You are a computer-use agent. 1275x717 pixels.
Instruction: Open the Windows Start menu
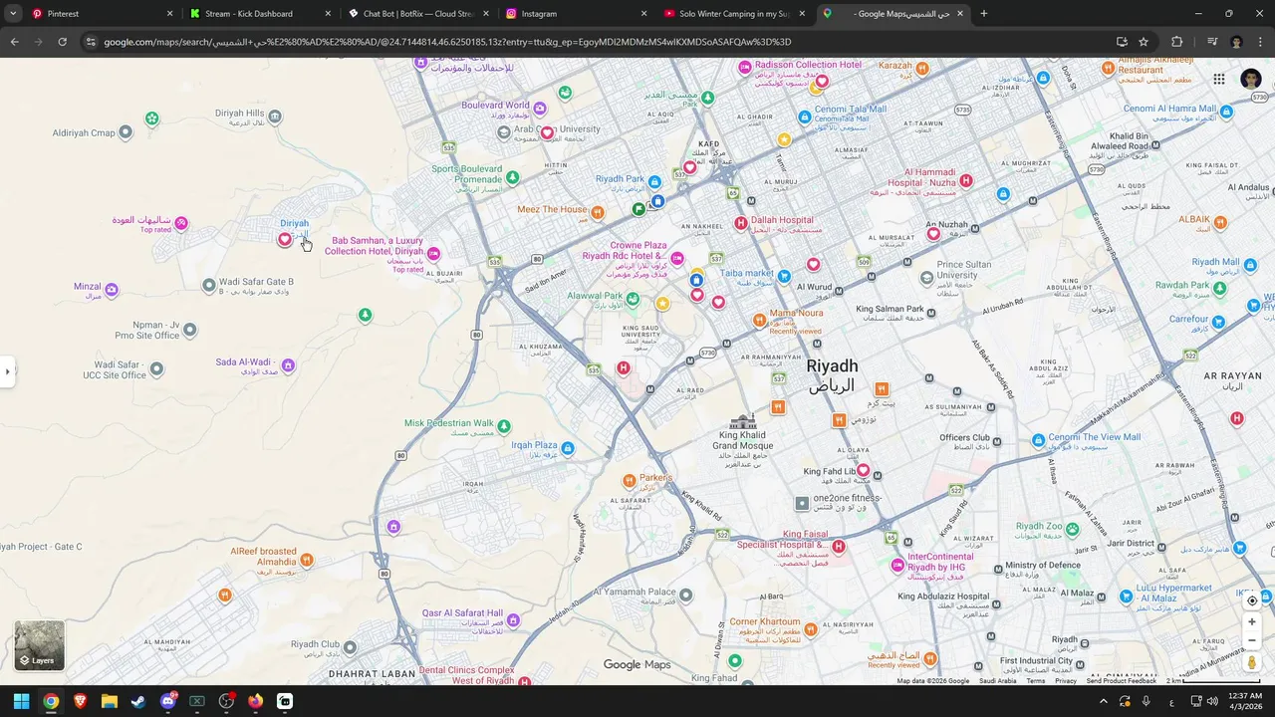point(21,701)
